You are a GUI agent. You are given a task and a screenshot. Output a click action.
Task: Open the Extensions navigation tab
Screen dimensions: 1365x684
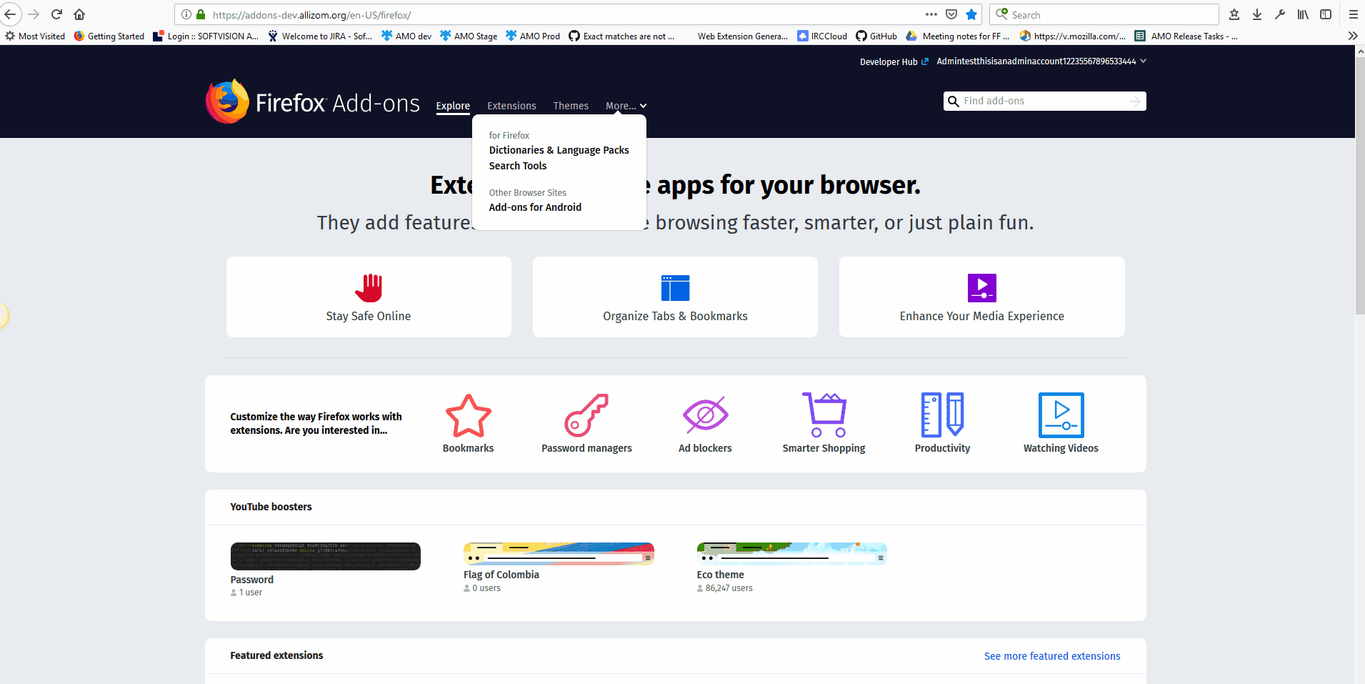coord(511,106)
